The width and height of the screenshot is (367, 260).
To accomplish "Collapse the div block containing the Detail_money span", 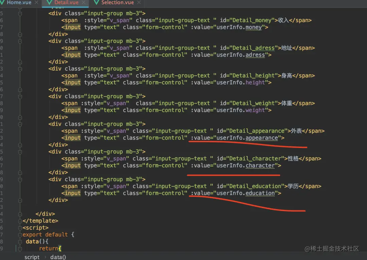I will (20, 14).
